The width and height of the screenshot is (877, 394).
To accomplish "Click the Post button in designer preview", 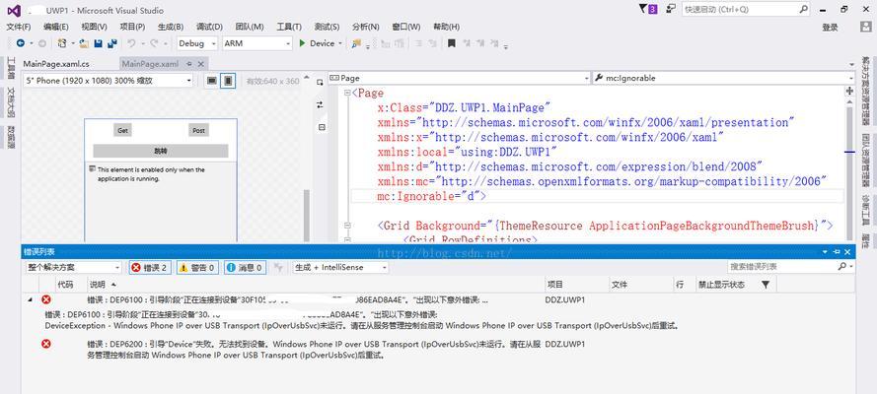I will (x=198, y=131).
